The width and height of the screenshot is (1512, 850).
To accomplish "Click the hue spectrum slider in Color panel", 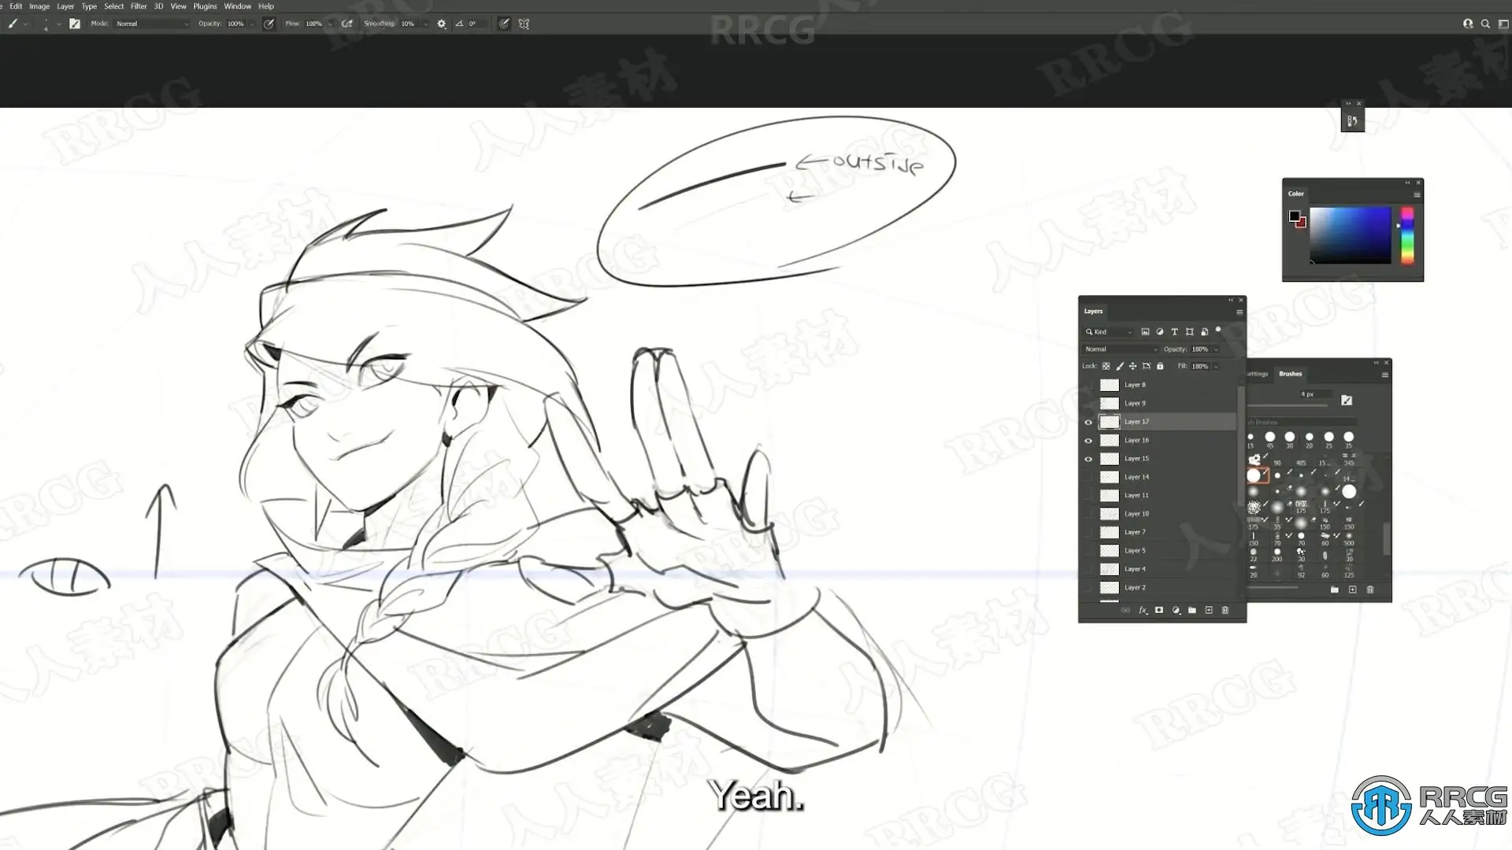I will click(x=1407, y=235).
